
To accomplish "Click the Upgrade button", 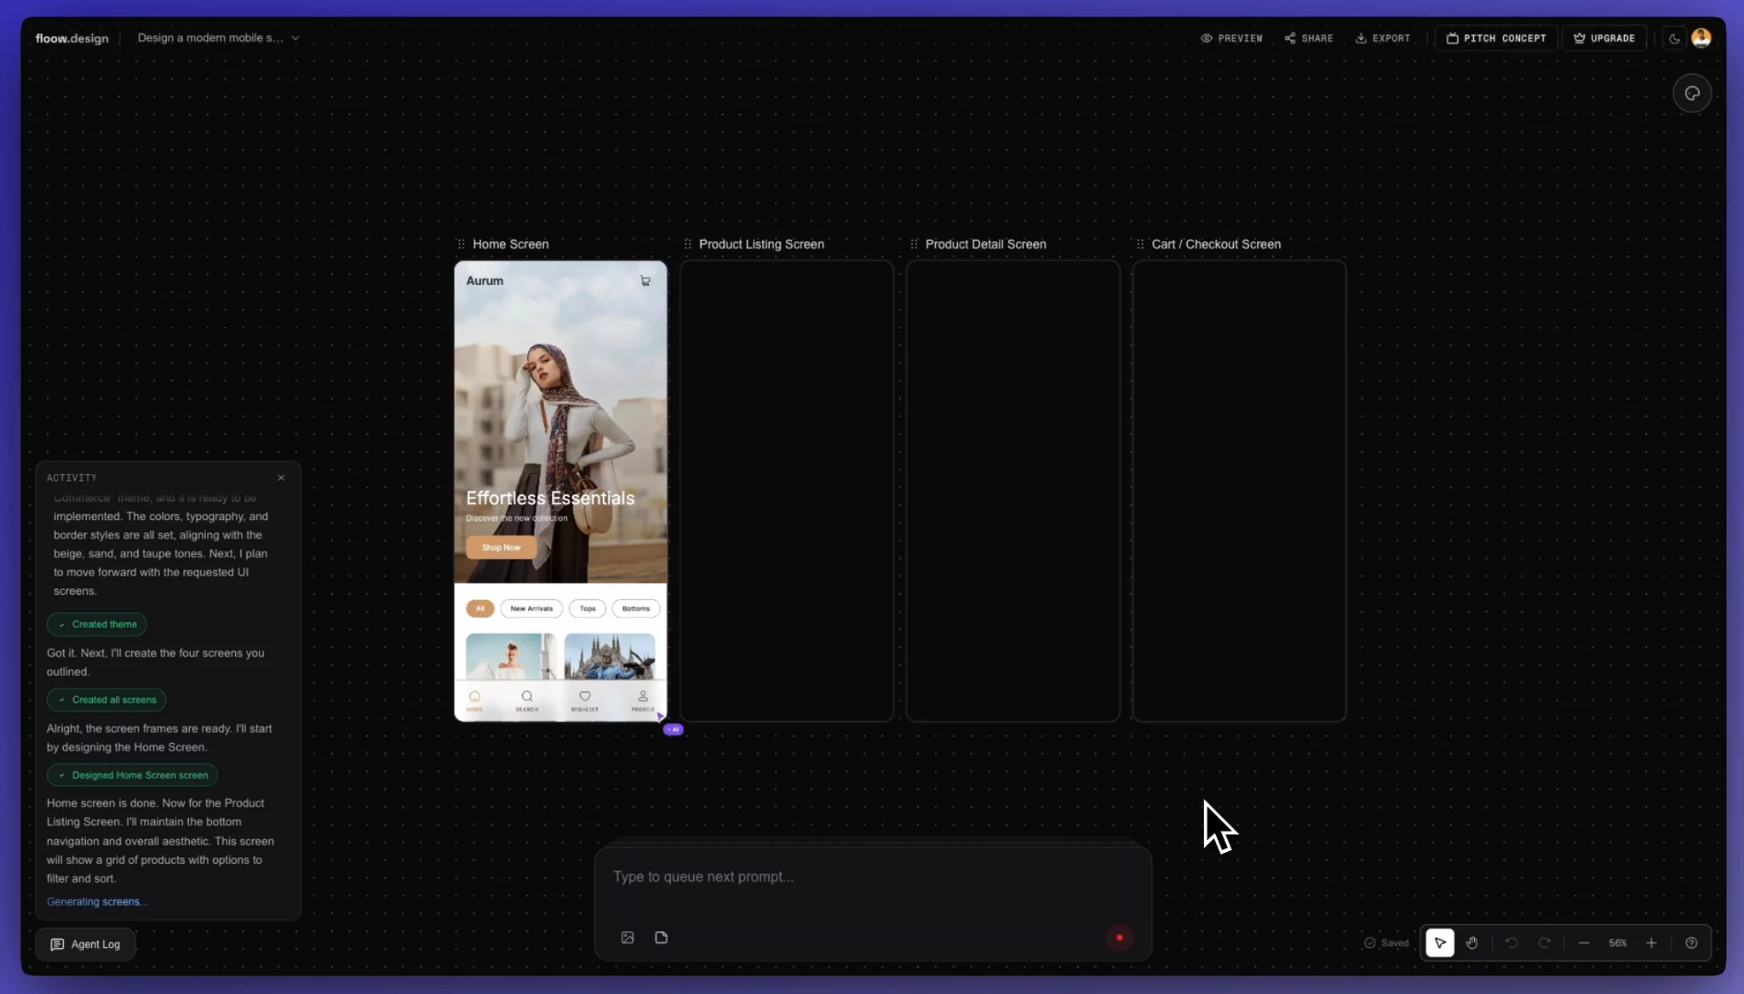I will [1604, 38].
